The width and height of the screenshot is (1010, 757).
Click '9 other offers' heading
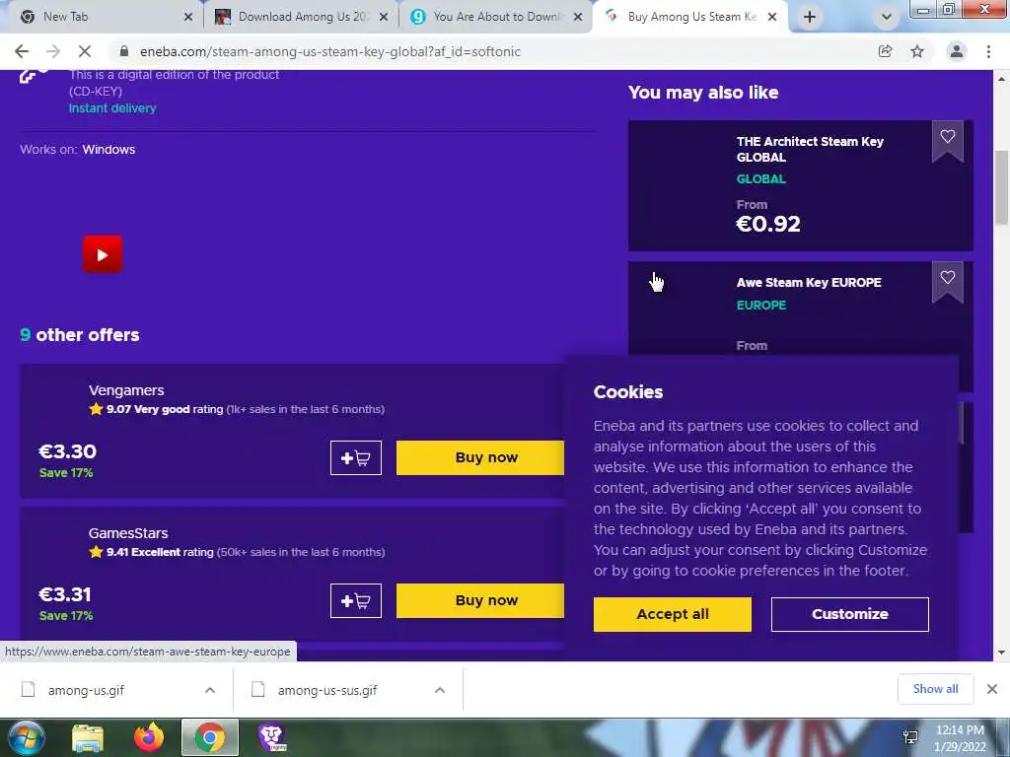click(80, 335)
